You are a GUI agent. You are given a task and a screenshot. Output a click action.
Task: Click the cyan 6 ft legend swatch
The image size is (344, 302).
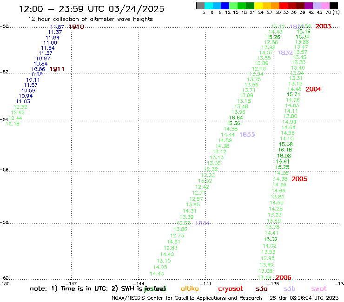point(209,6)
